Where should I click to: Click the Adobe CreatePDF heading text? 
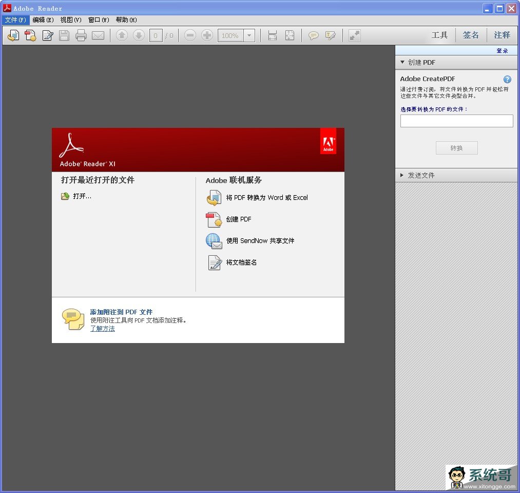point(428,79)
